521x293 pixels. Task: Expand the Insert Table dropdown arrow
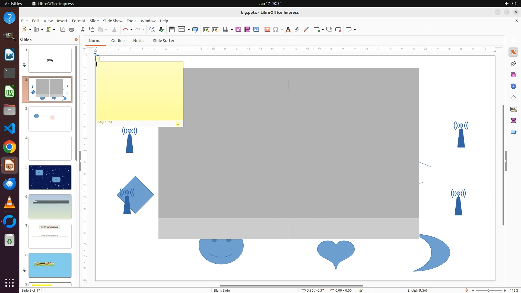pos(232,30)
